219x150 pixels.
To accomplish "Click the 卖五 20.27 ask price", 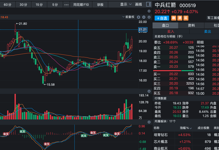I will pyautogui.click(x=173, y=48).
